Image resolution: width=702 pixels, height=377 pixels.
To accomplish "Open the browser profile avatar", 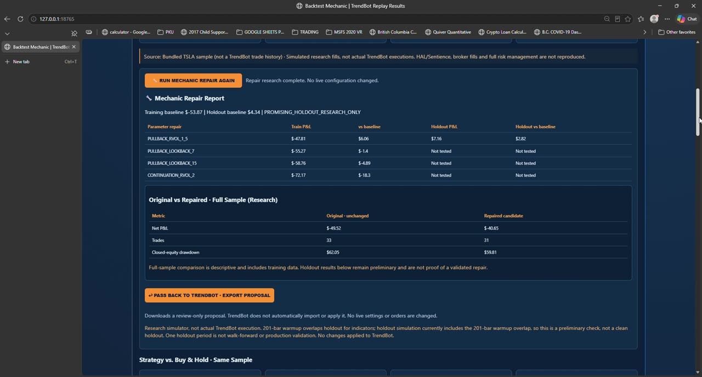I will [x=654, y=19].
